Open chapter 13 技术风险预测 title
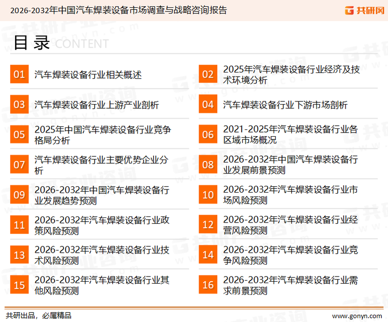Image resolution: width=388 pixels, height=322 pixels. (102, 255)
